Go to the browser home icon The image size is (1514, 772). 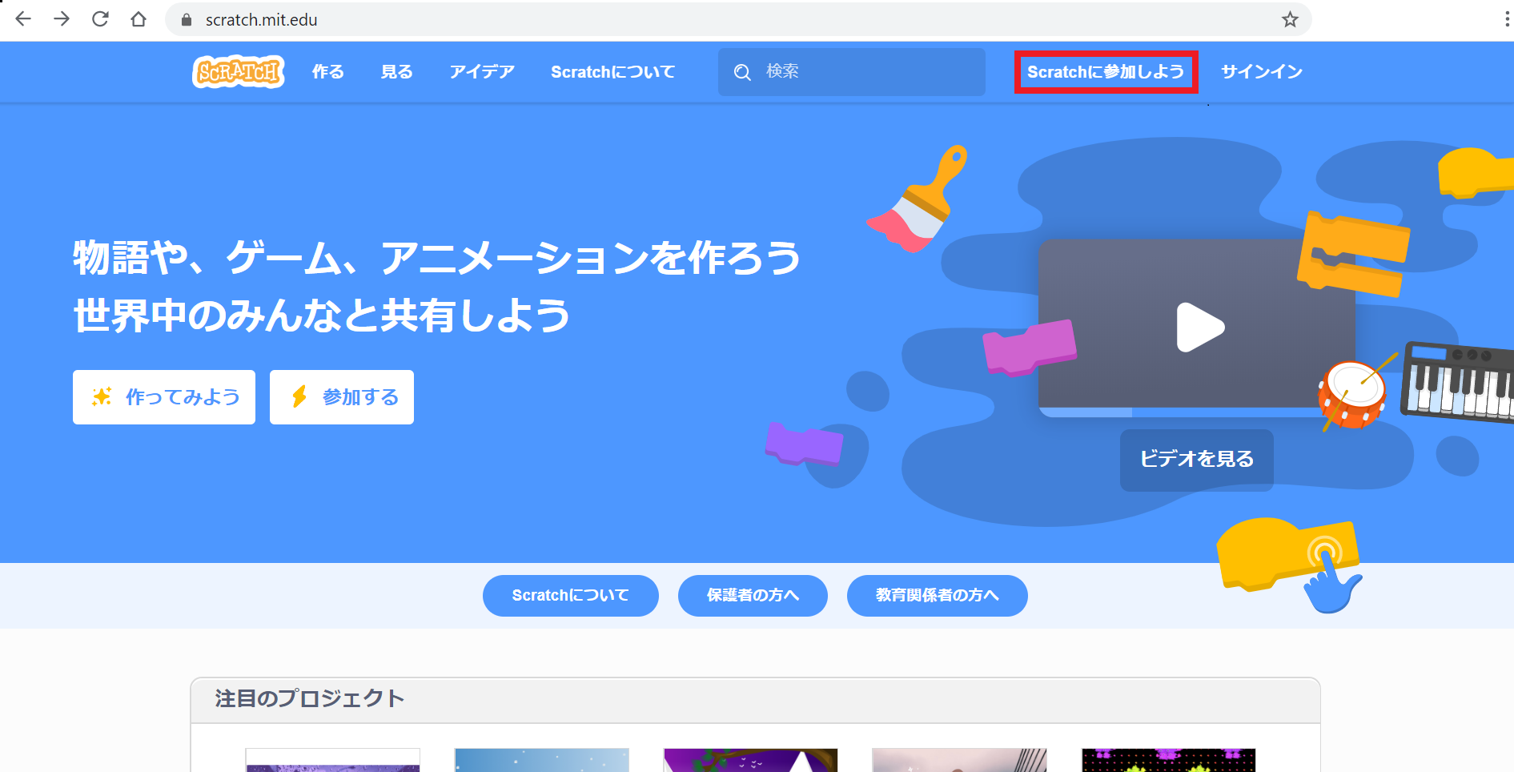click(x=139, y=19)
